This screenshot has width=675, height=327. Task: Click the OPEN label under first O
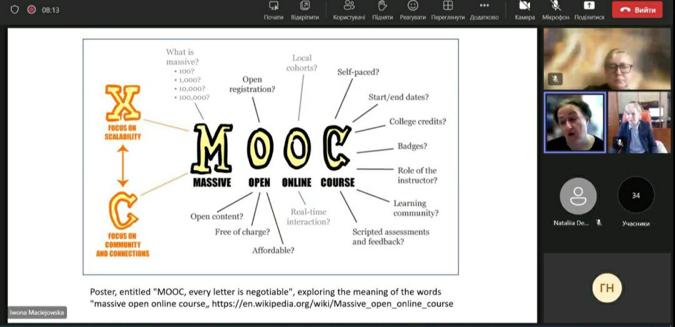259,183
